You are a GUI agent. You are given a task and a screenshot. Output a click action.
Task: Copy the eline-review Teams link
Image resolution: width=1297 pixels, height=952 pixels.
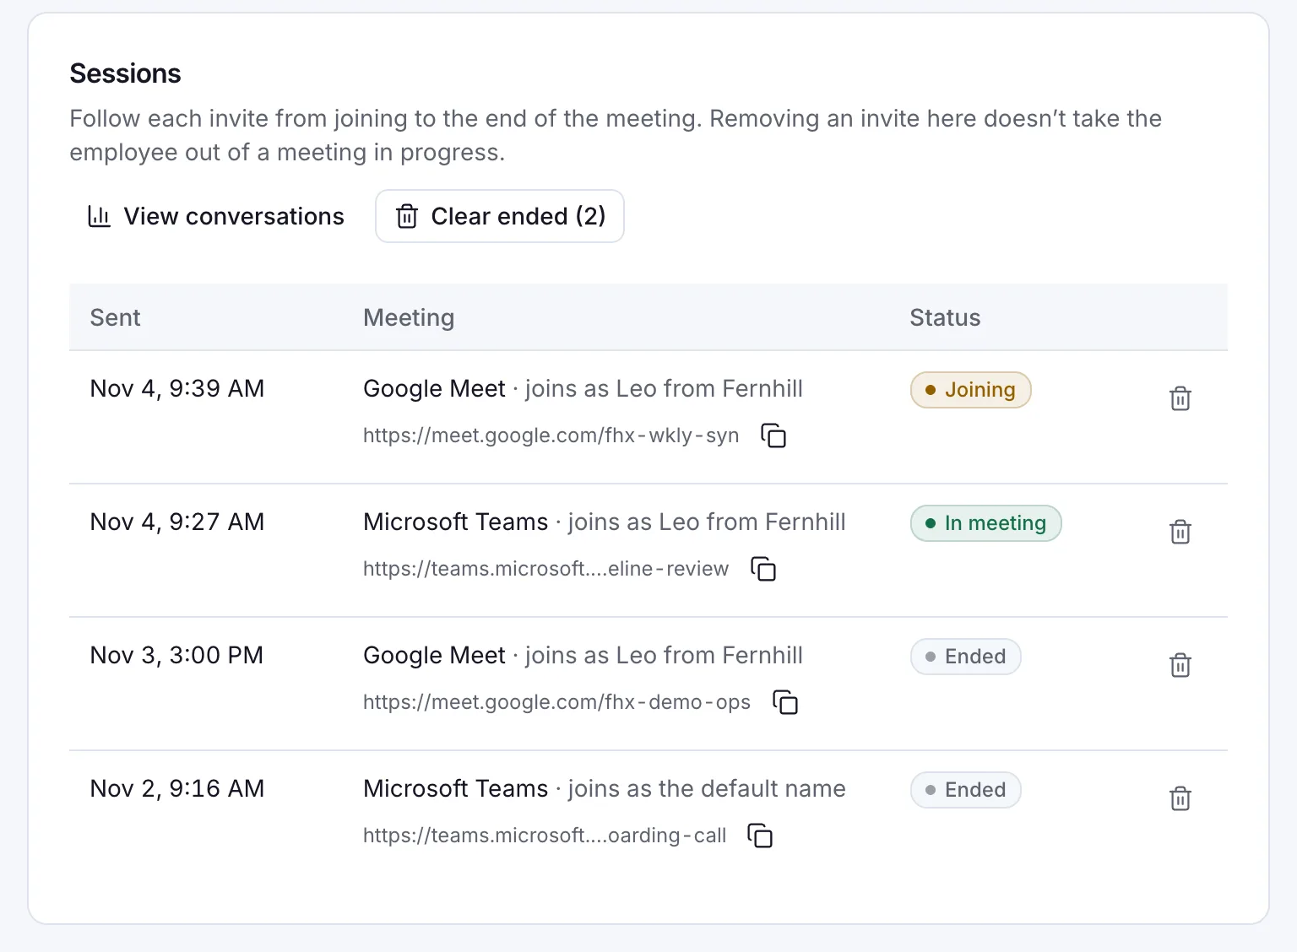pos(763,569)
